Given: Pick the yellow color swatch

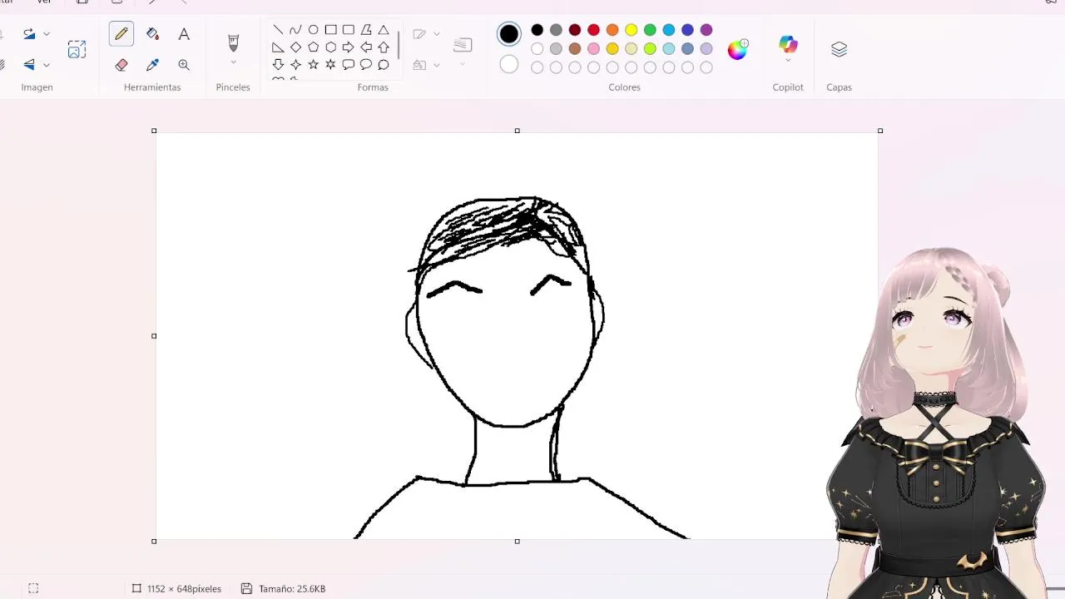Looking at the screenshot, I should tap(632, 30).
